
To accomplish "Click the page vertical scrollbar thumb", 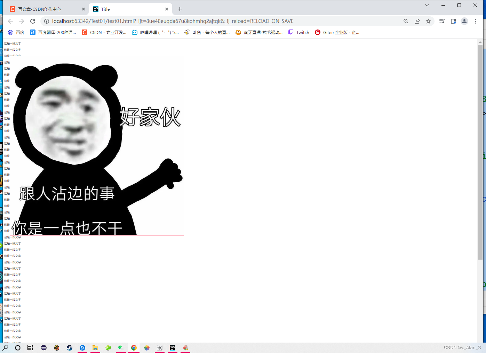I will (480, 152).
